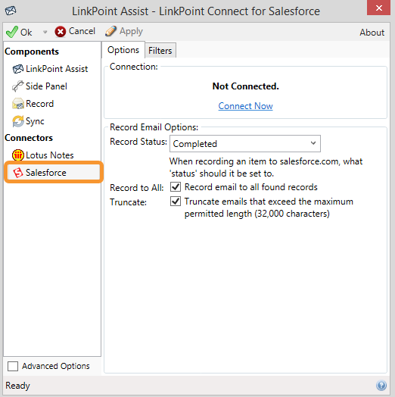
Task: Select the Lotus Notes connector
Action: 43,155
